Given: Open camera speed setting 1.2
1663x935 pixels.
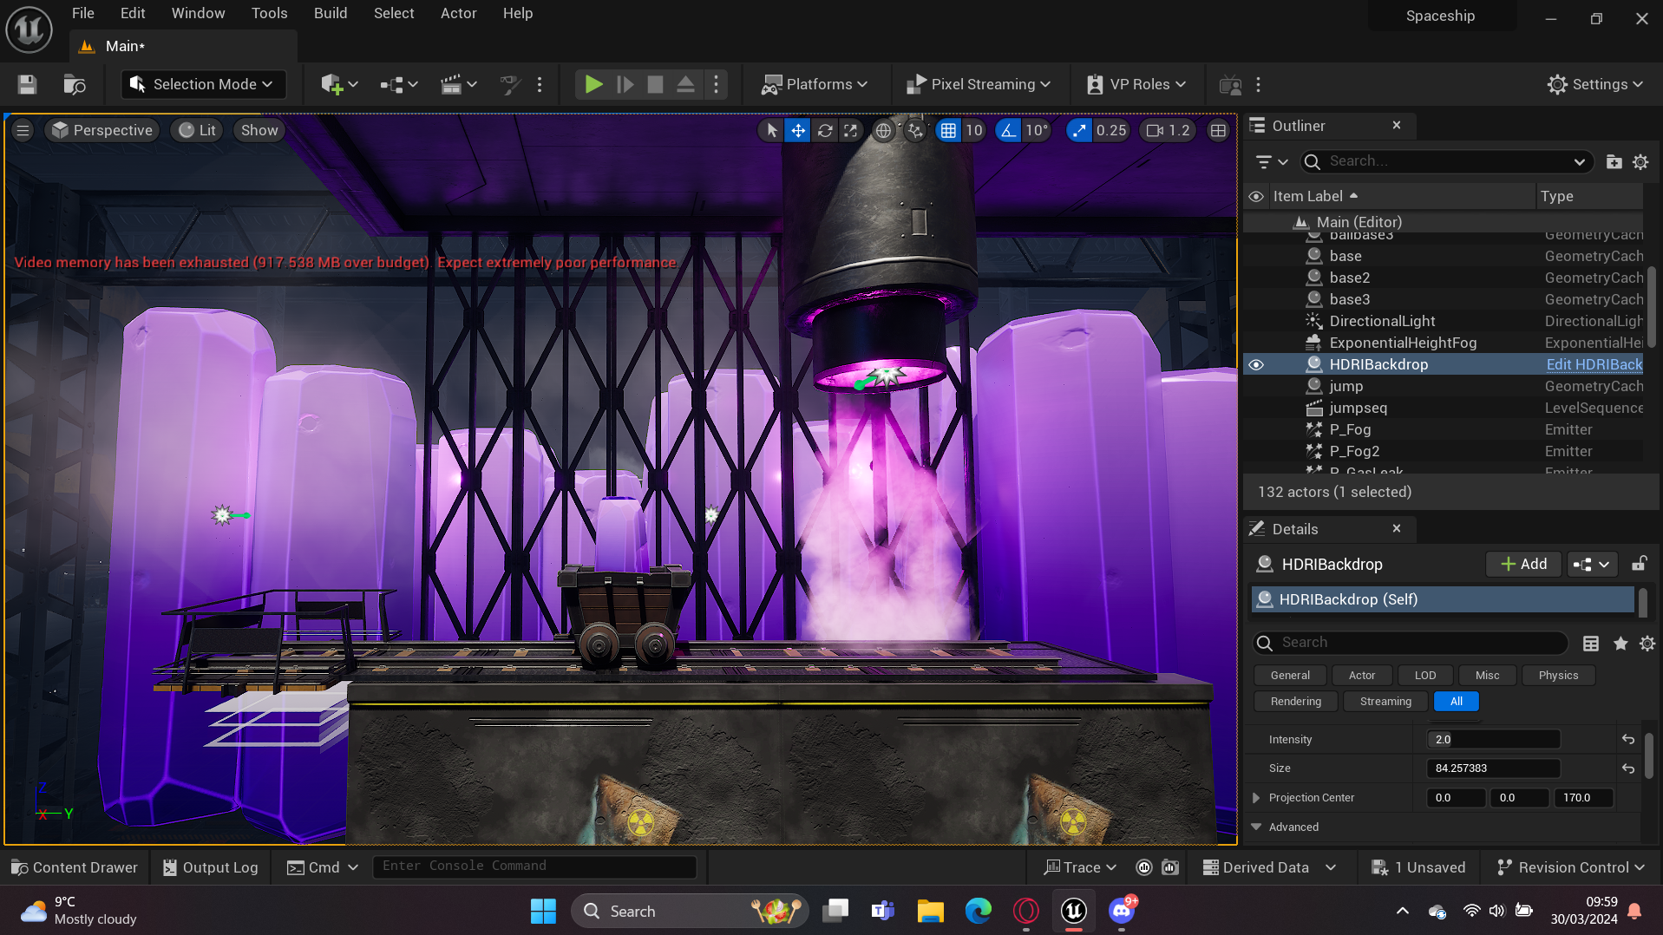Looking at the screenshot, I should [1168, 130].
